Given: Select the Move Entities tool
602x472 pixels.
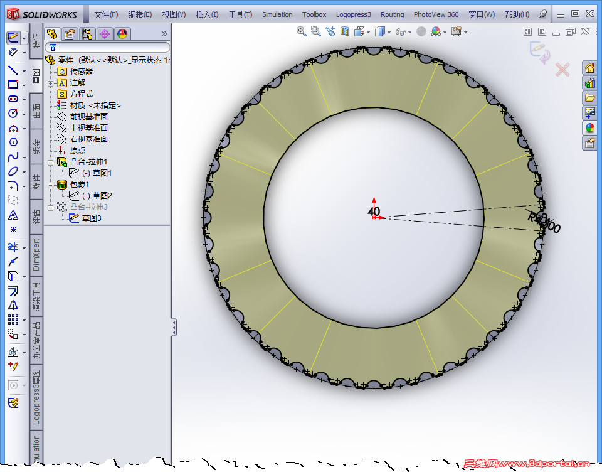Looking at the screenshot, I should click(13, 334).
